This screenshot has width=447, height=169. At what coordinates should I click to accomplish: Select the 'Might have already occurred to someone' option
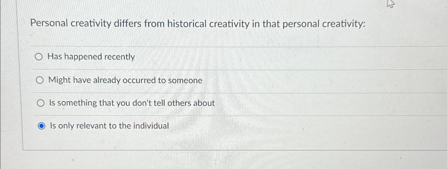point(40,80)
